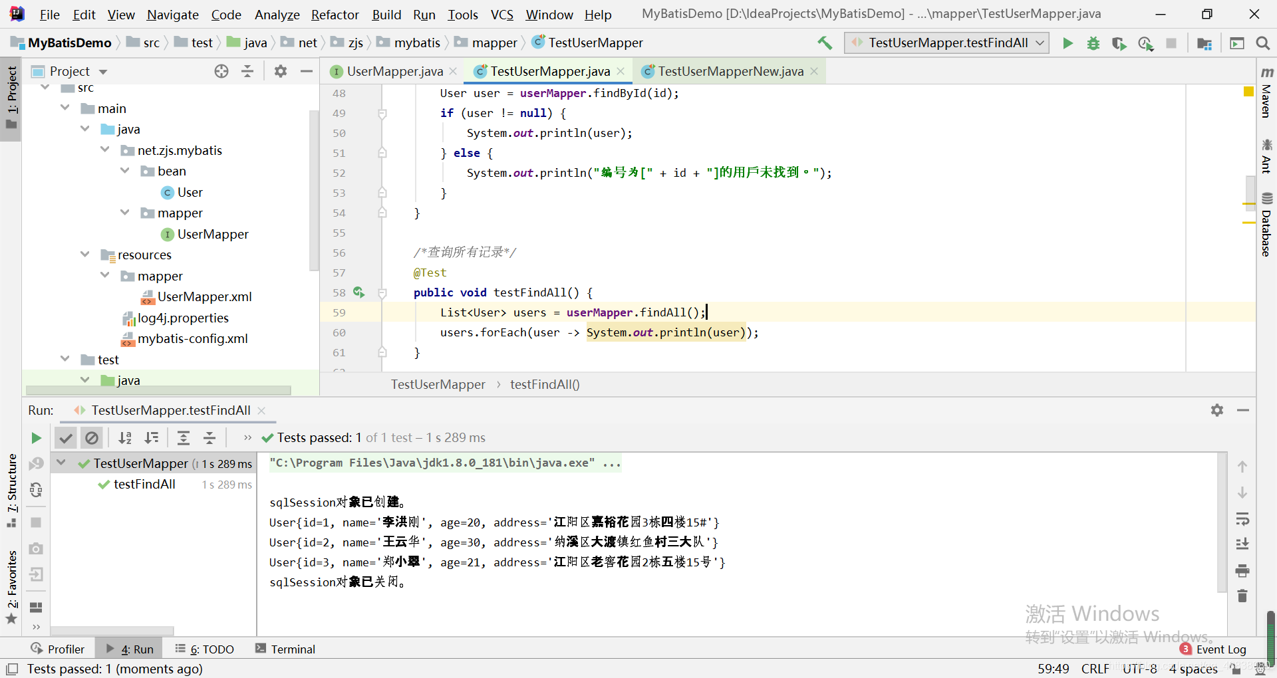The image size is (1277, 678).
Task: Clear console output with trash icon
Action: [x=1242, y=596]
